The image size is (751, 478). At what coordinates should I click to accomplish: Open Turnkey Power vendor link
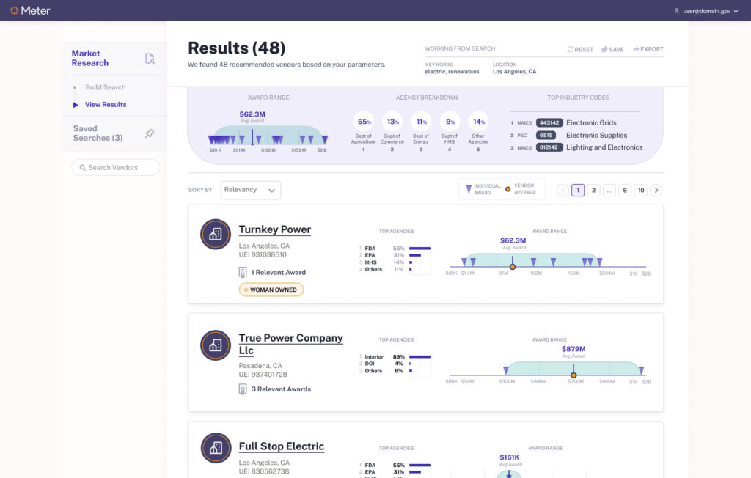coord(275,229)
